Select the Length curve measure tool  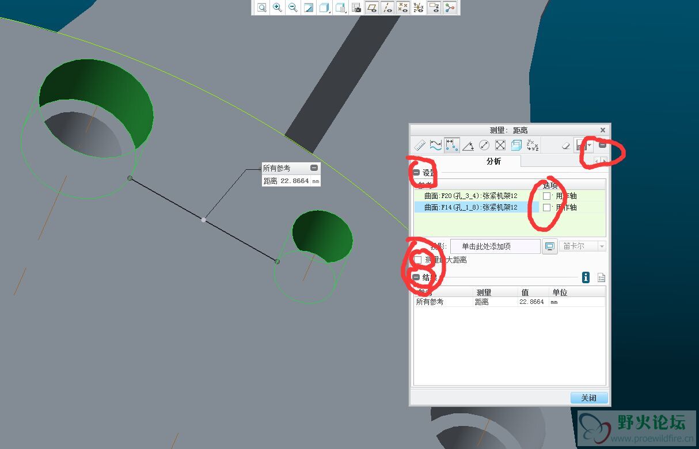coord(436,146)
